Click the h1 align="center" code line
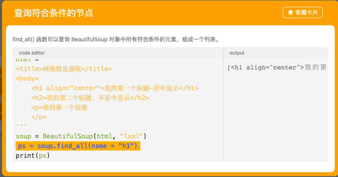Screen dimensions: 338x177 114,88
